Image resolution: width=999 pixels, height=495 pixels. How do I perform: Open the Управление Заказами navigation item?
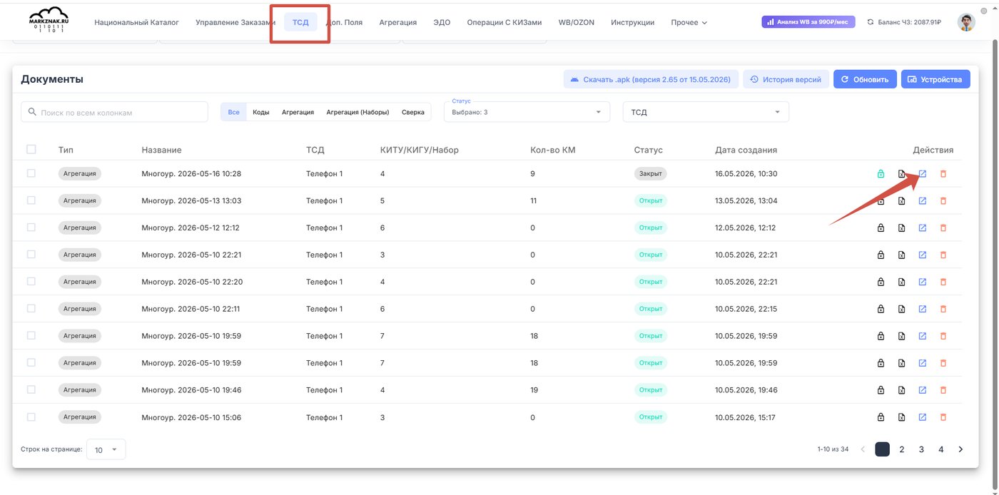[x=235, y=22]
